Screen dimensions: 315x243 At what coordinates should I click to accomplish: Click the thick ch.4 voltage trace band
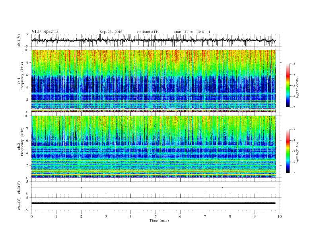(154, 203)
